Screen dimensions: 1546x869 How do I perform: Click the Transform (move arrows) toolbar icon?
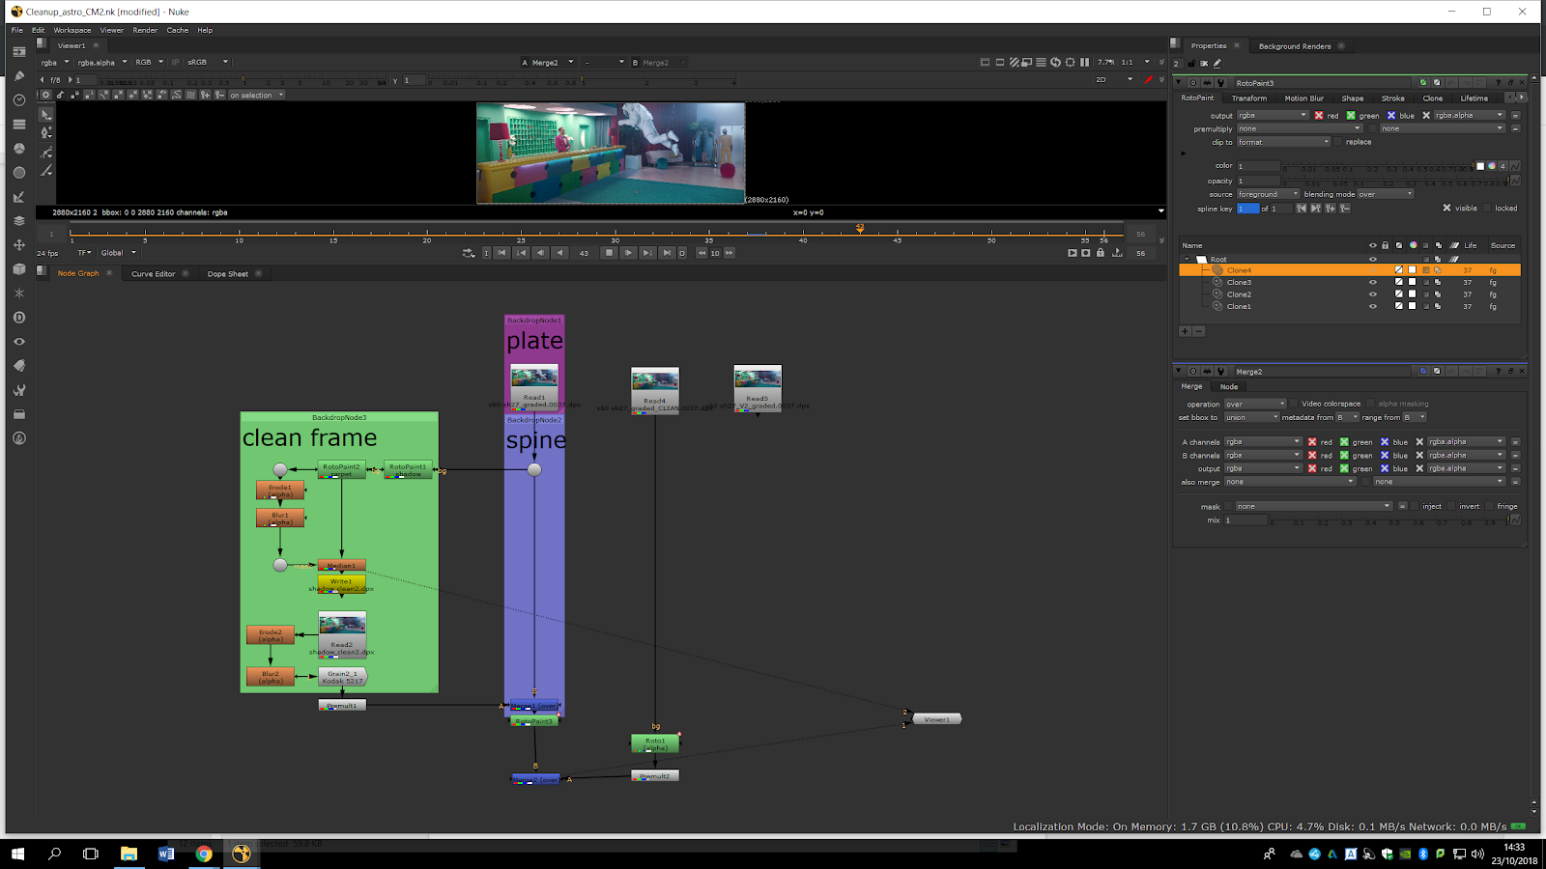18,245
